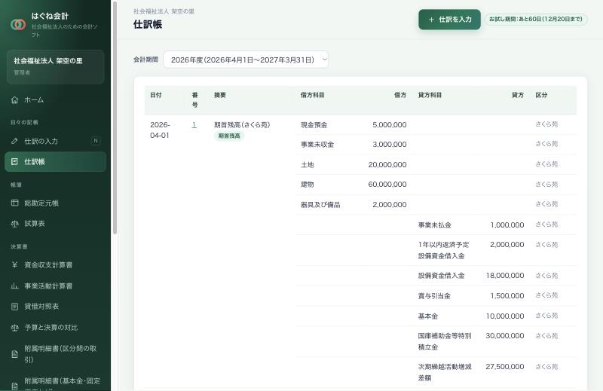The width and height of the screenshot is (603, 391).
Task: Open 事業活動計算書 report
Action: pyautogui.click(x=55, y=286)
